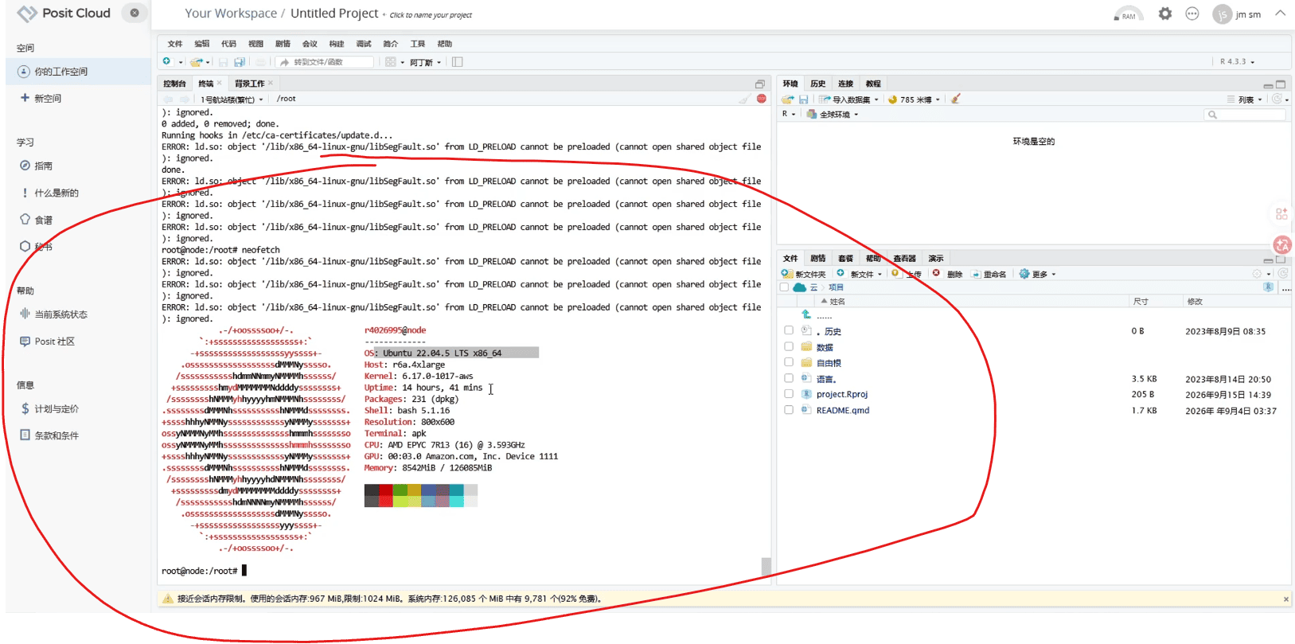Tick the checkbox next to 数据 folder
This screenshot has width=1295, height=644.
pos(789,346)
